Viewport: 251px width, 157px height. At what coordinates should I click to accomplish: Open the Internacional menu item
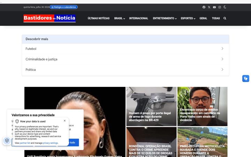(139, 18)
